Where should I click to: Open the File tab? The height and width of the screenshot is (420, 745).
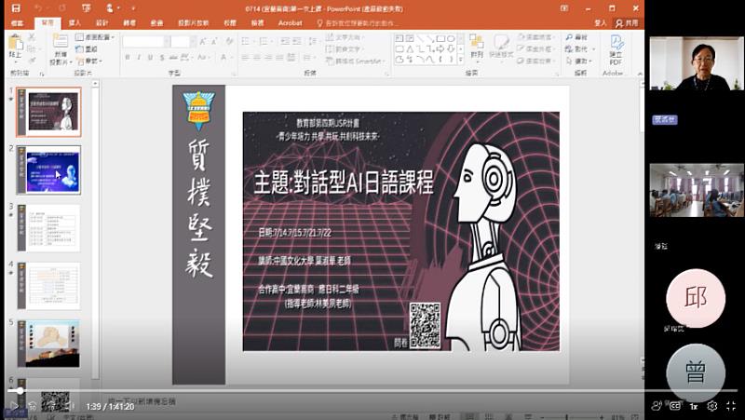coord(18,22)
